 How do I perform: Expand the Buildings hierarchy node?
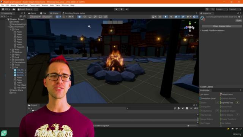[11, 52]
